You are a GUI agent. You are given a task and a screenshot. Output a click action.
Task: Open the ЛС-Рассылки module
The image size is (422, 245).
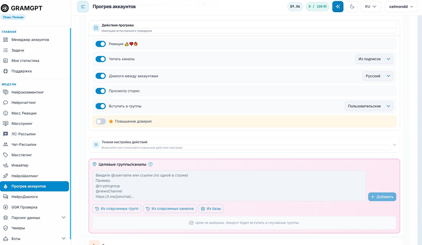click(35, 134)
